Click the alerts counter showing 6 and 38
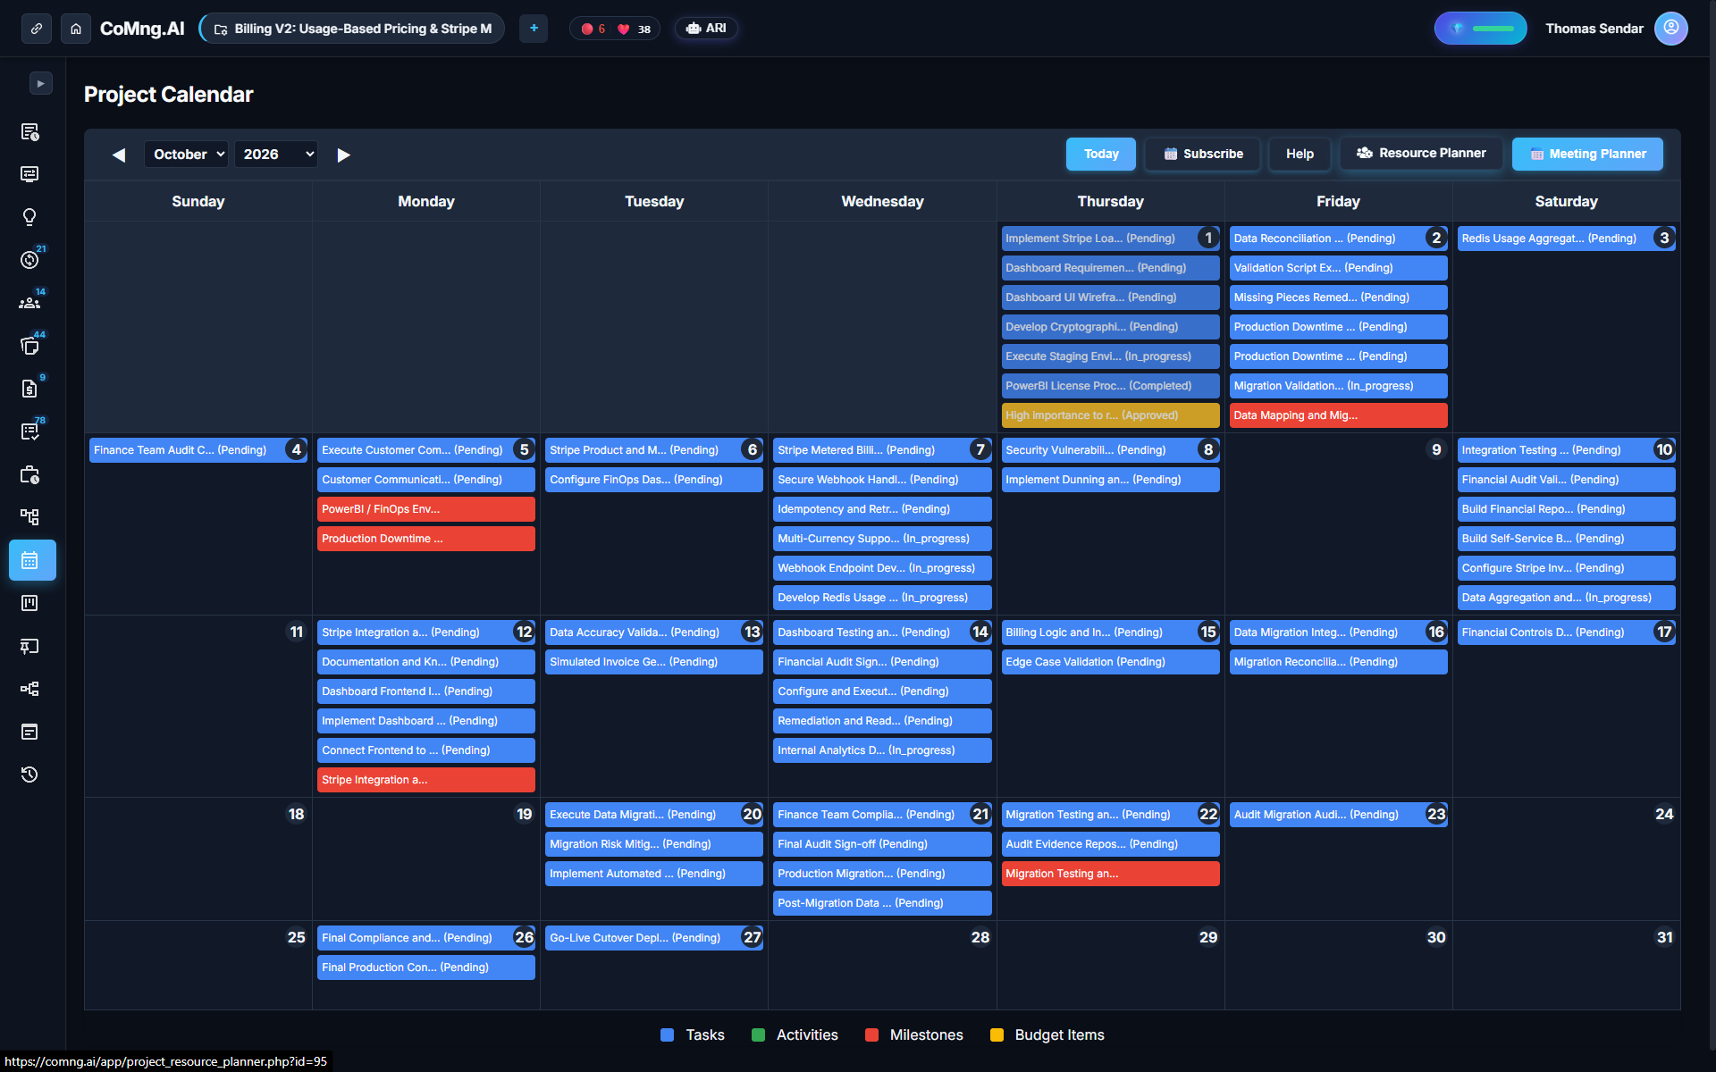1716x1072 pixels. tap(615, 29)
